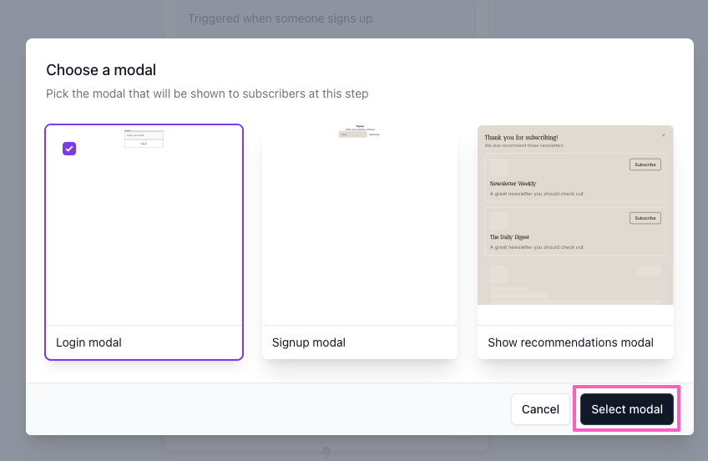Click the tiny Login form preview thumbnail
The image size is (708, 461).
pos(144,139)
